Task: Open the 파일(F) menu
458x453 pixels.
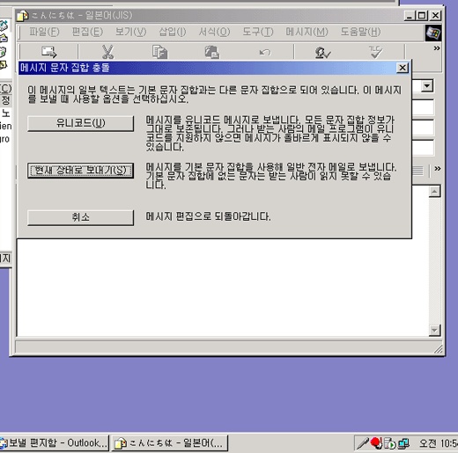Action: [x=44, y=32]
